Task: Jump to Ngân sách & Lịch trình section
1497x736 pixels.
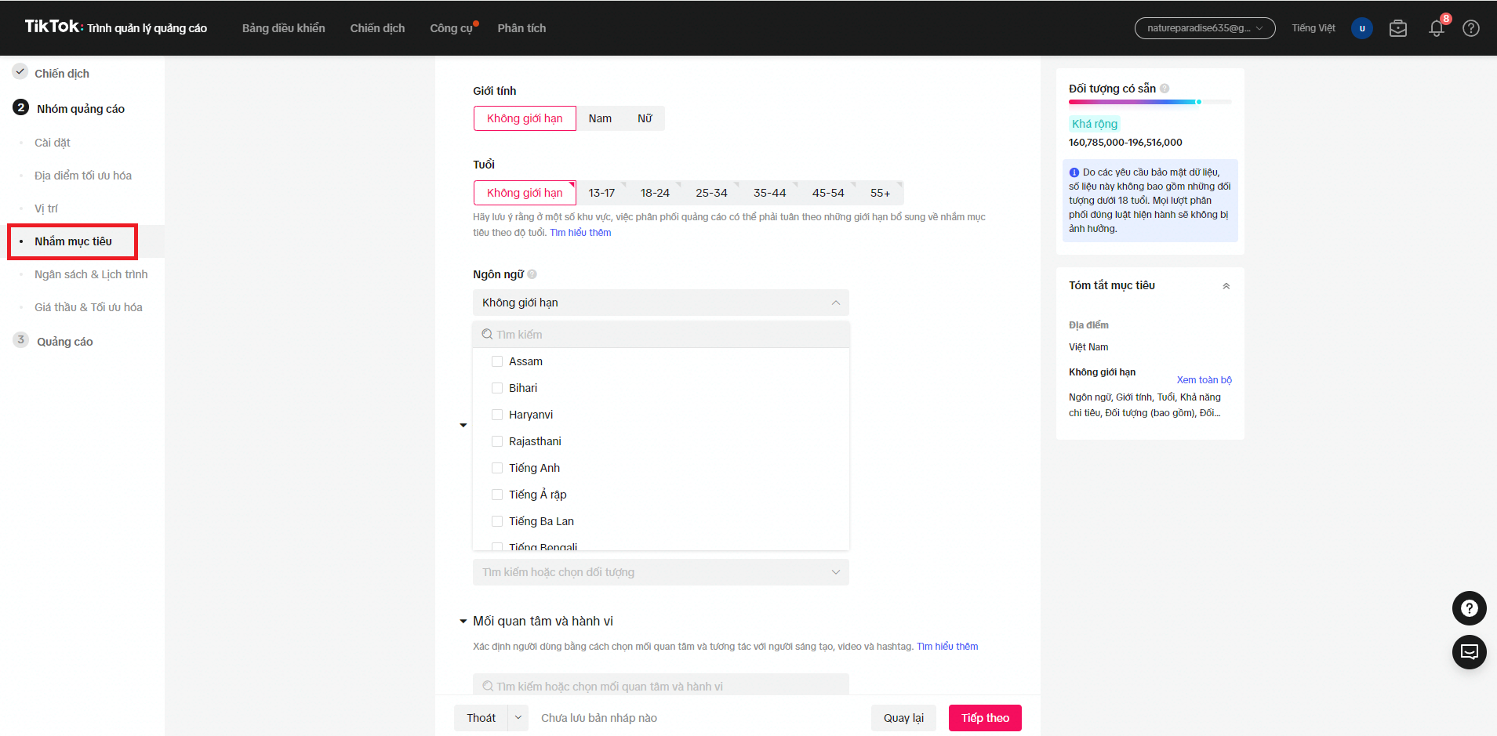Action: click(x=91, y=274)
